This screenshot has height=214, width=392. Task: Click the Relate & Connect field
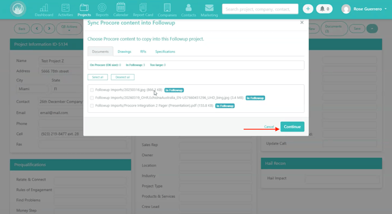[x=90, y=181]
